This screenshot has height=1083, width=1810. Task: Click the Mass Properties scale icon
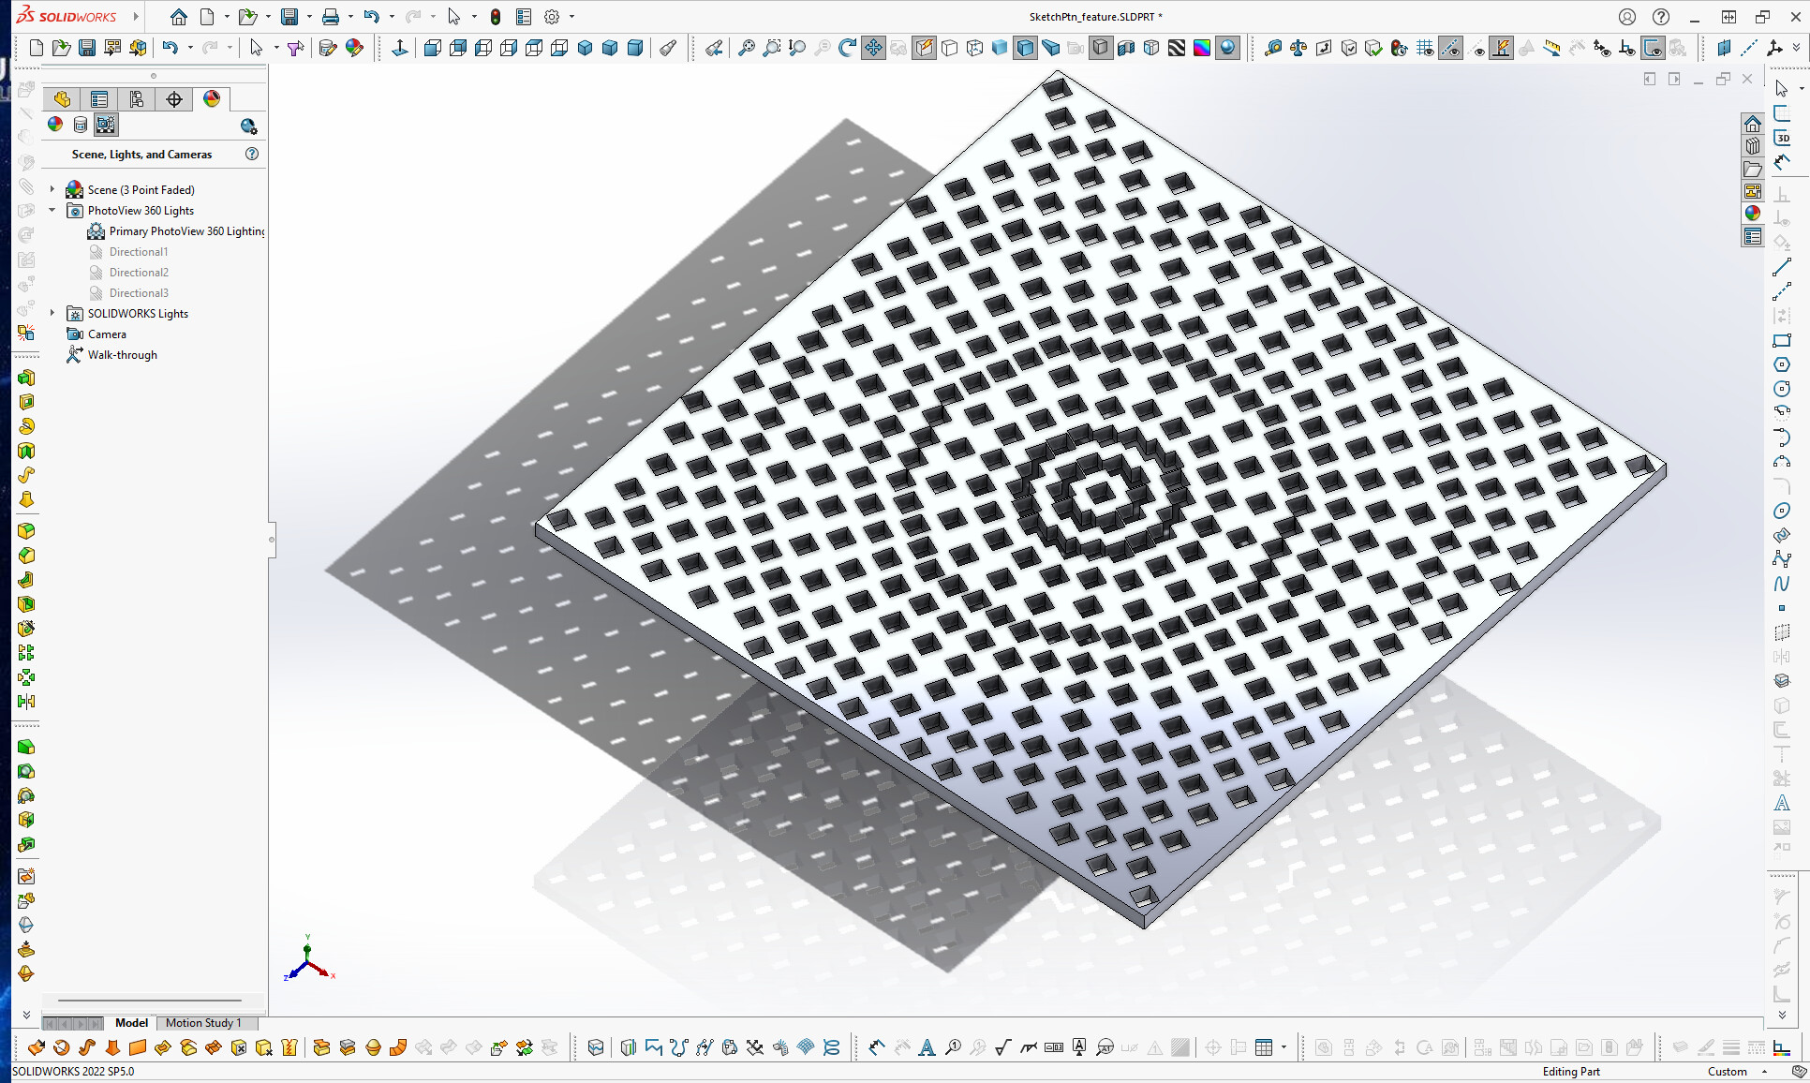(1298, 48)
